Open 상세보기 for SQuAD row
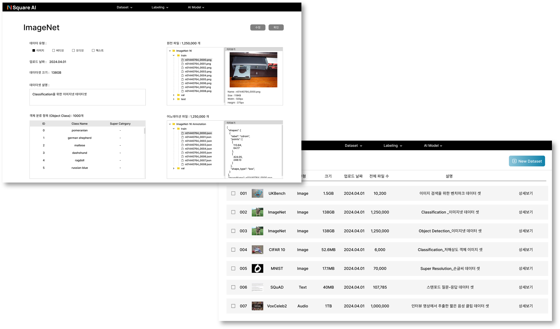560x329 pixels. click(526, 287)
